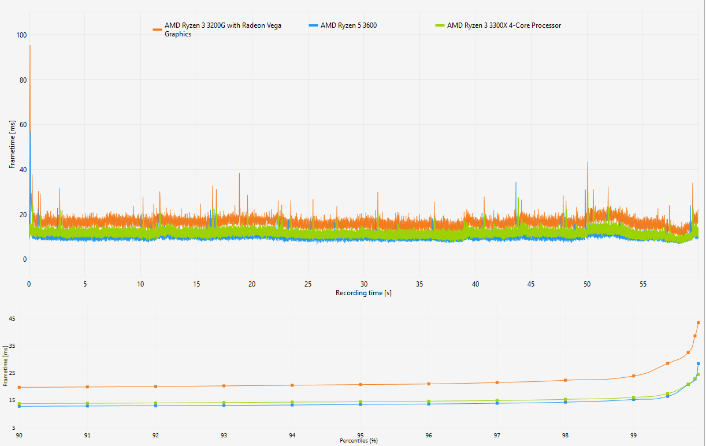Click the orange data marker at the 95th percentile
The height and width of the screenshot is (446, 706).
coord(361,385)
